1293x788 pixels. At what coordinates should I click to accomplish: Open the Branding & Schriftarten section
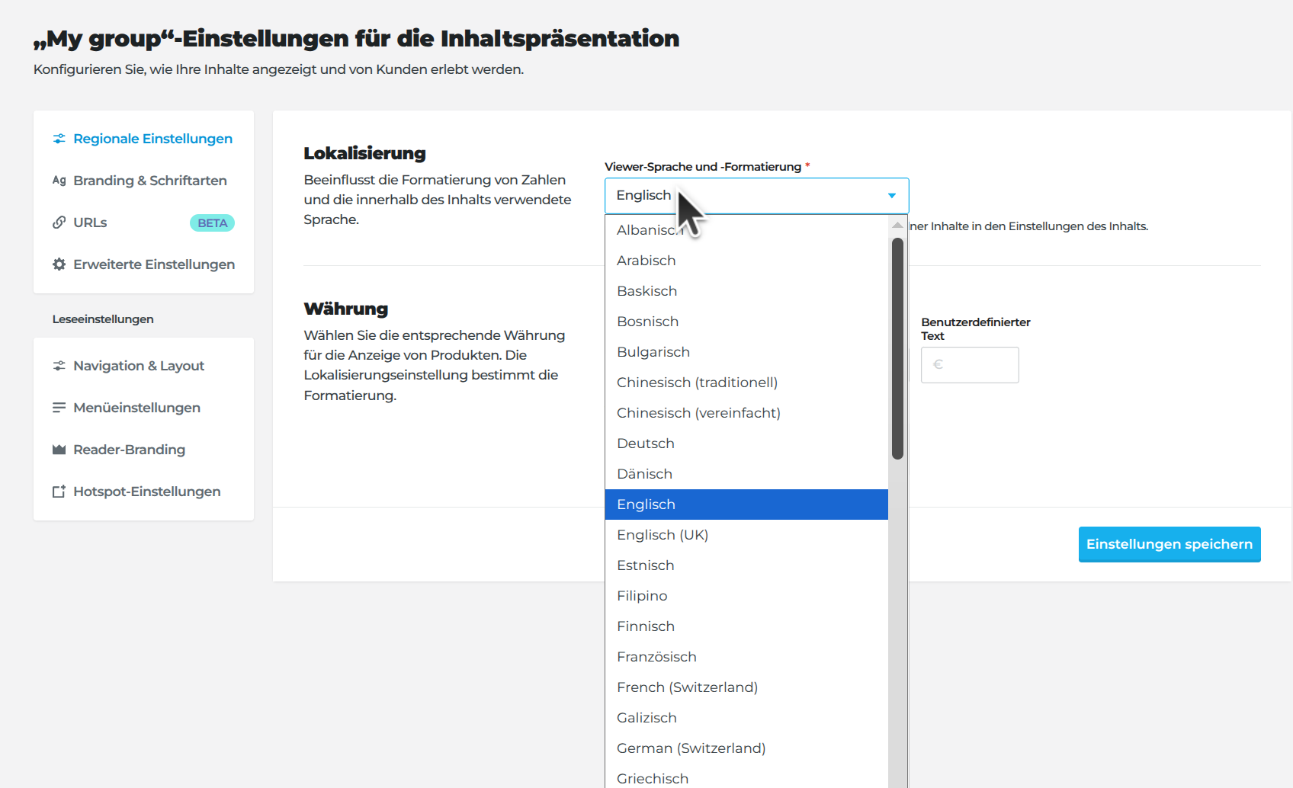149,181
